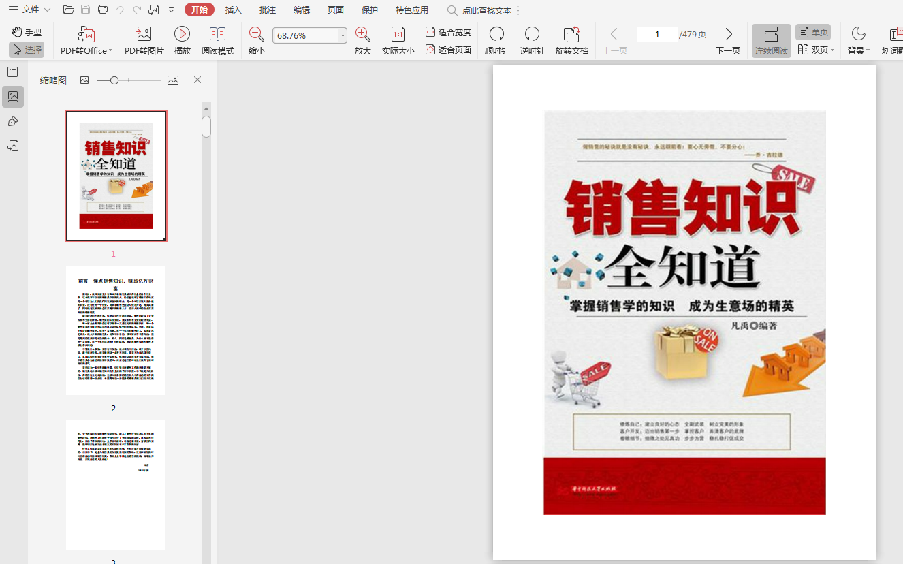Click the thumbnail size slider
903x564 pixels.
click(114, 80)
